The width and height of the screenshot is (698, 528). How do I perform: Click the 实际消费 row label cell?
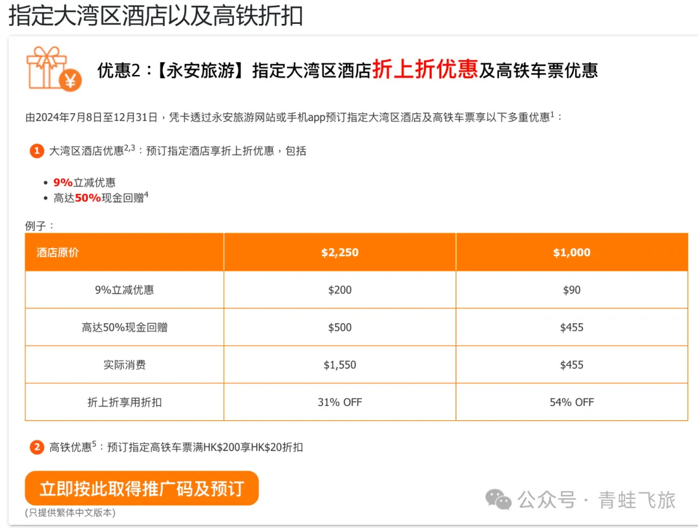(124, 364)
